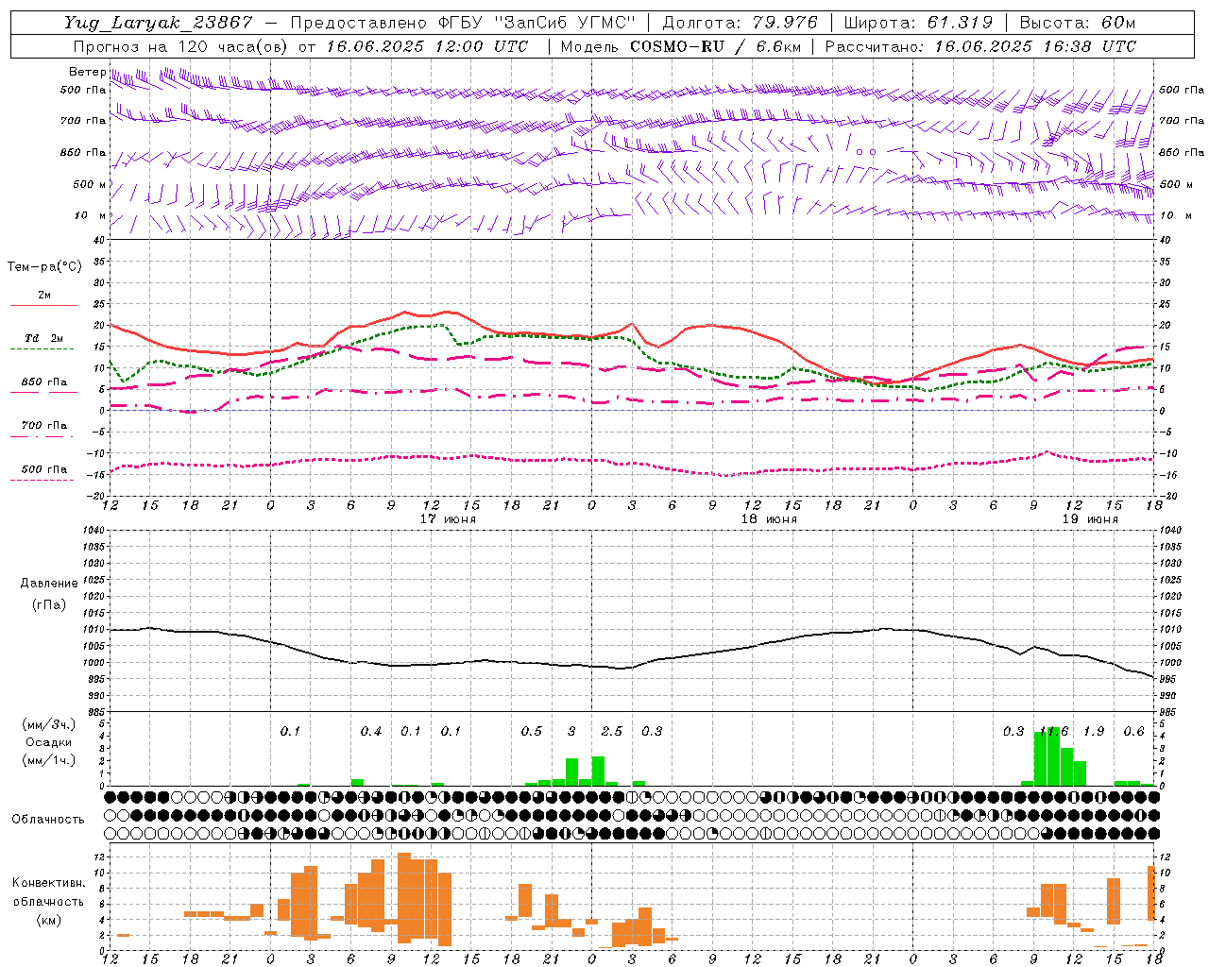Select the 'Широта: 61.319' latitude value
The image size is (1209, 967).
tap(918, 23)
